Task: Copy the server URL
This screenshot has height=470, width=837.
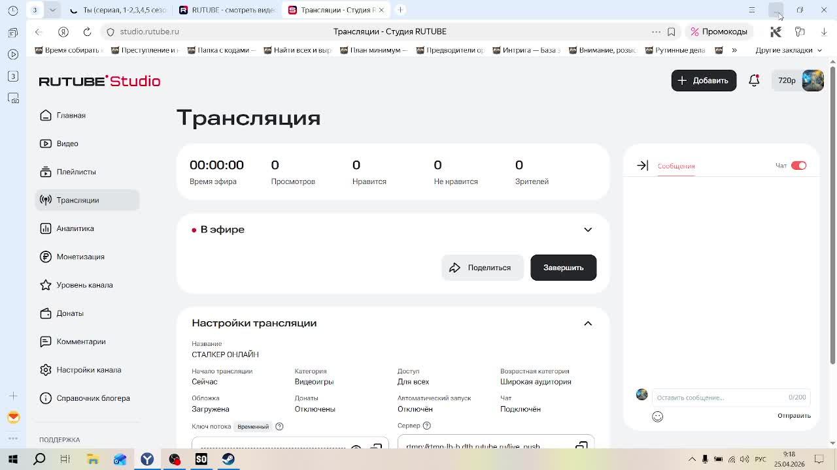Action: click(581, 445)
